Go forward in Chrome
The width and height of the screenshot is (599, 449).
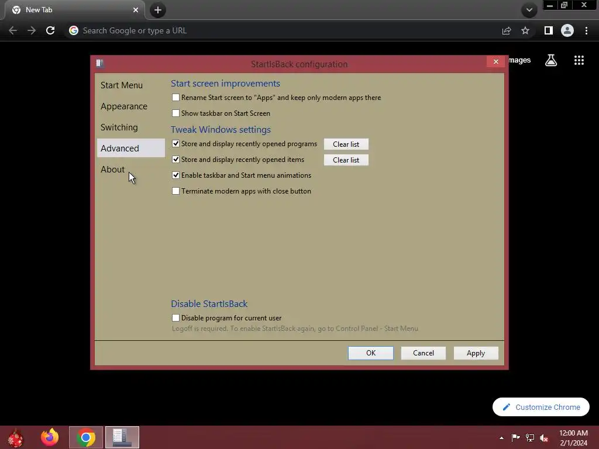(x=32, y=30)
